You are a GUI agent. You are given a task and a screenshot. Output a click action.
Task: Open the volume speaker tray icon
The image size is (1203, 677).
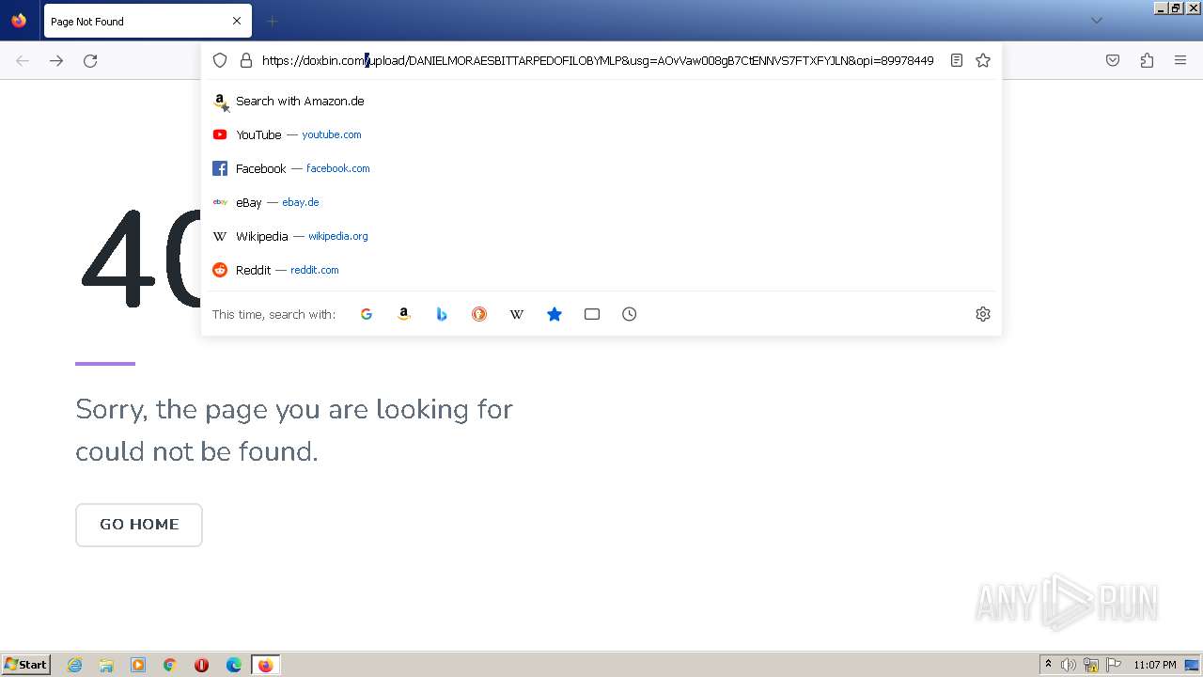coord(1069,665)
